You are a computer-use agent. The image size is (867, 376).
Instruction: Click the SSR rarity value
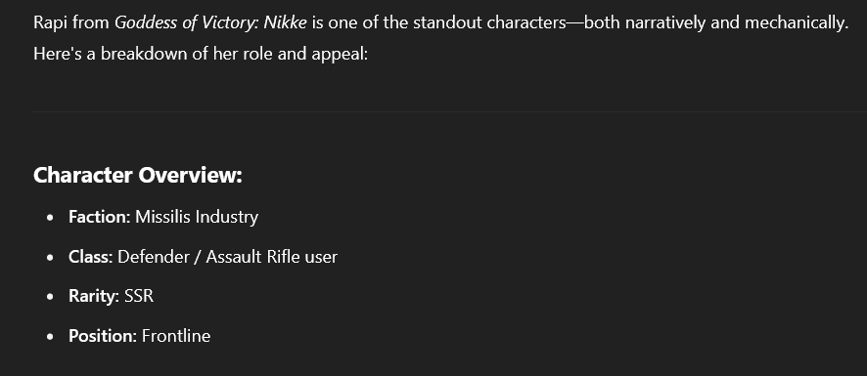[139, 297]
